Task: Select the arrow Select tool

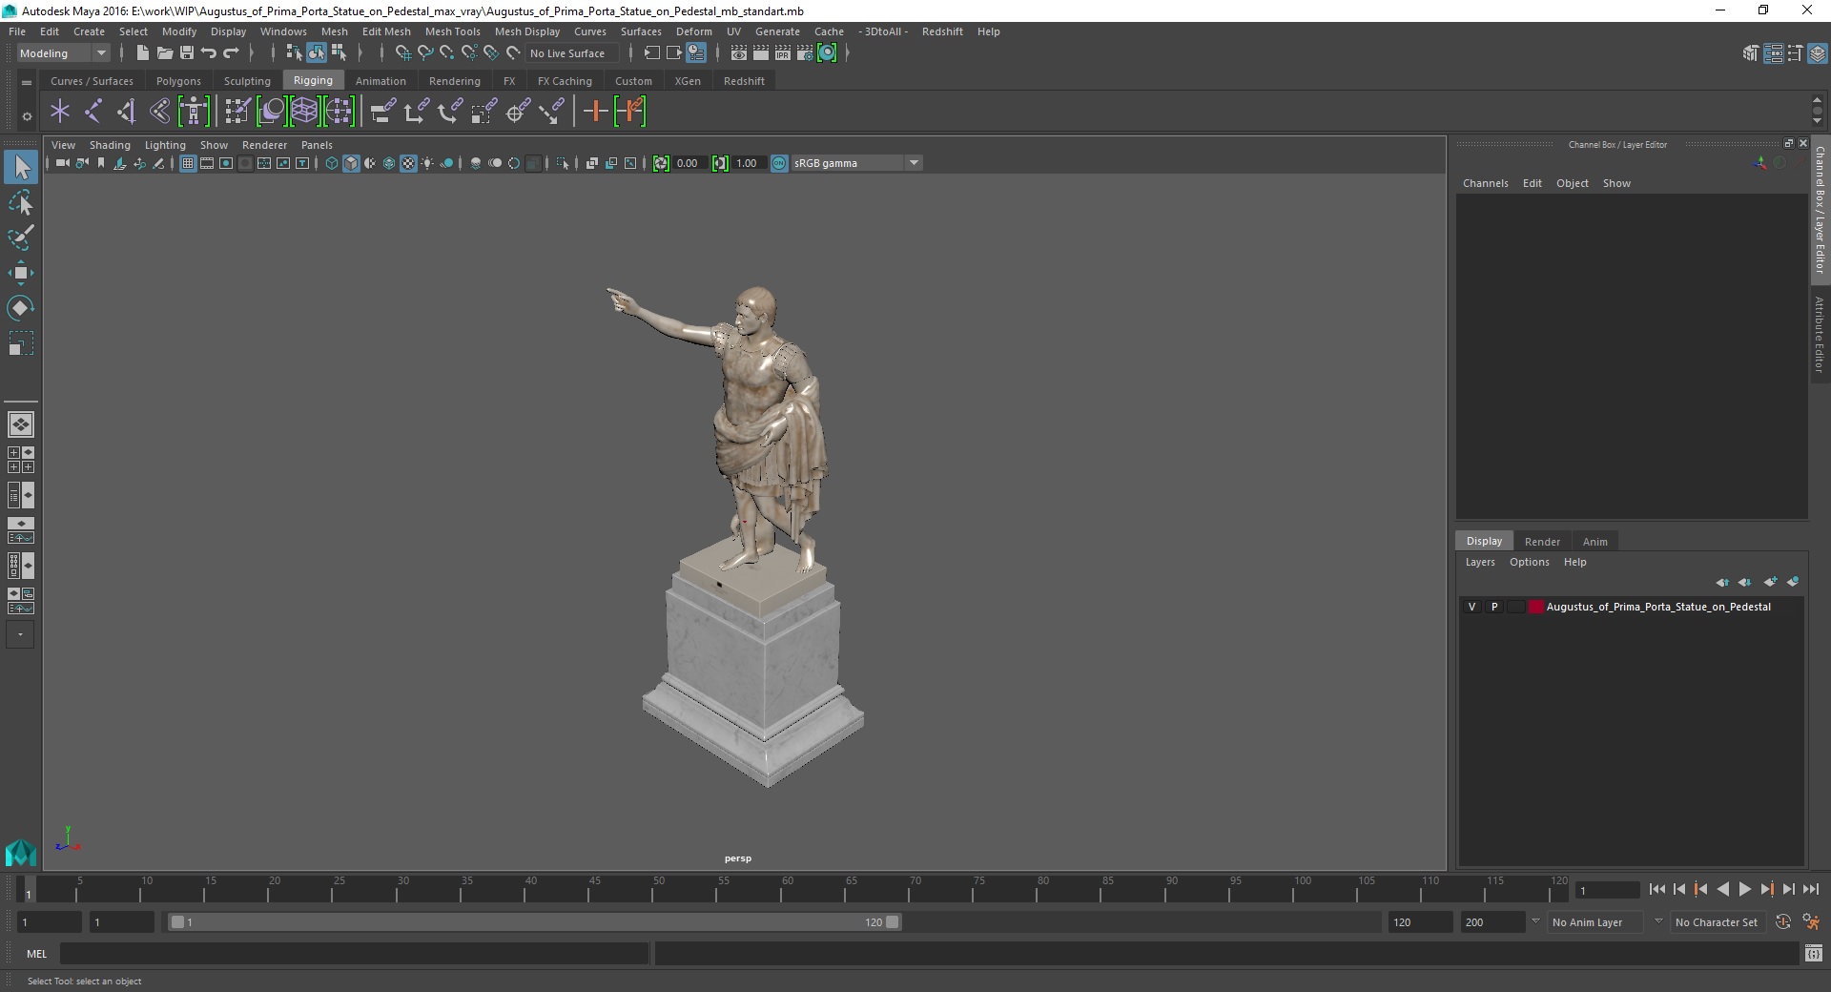Action: pyautogui.click(x=21, y=168)
